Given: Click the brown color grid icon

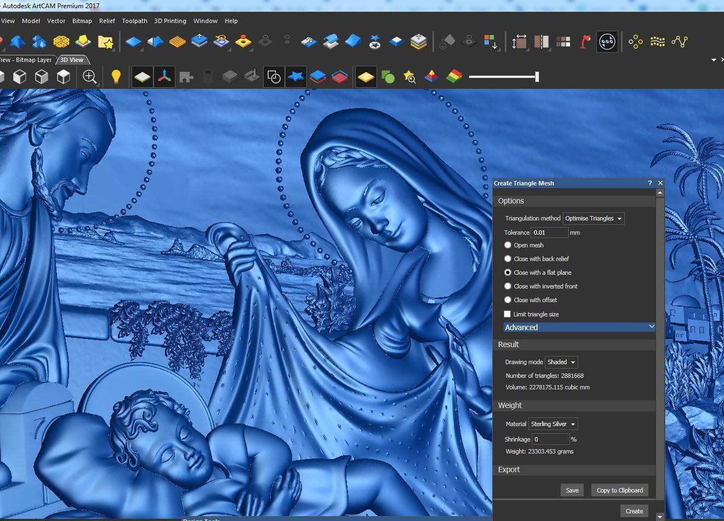Looking at the screenshot, I should click(563, 42).
